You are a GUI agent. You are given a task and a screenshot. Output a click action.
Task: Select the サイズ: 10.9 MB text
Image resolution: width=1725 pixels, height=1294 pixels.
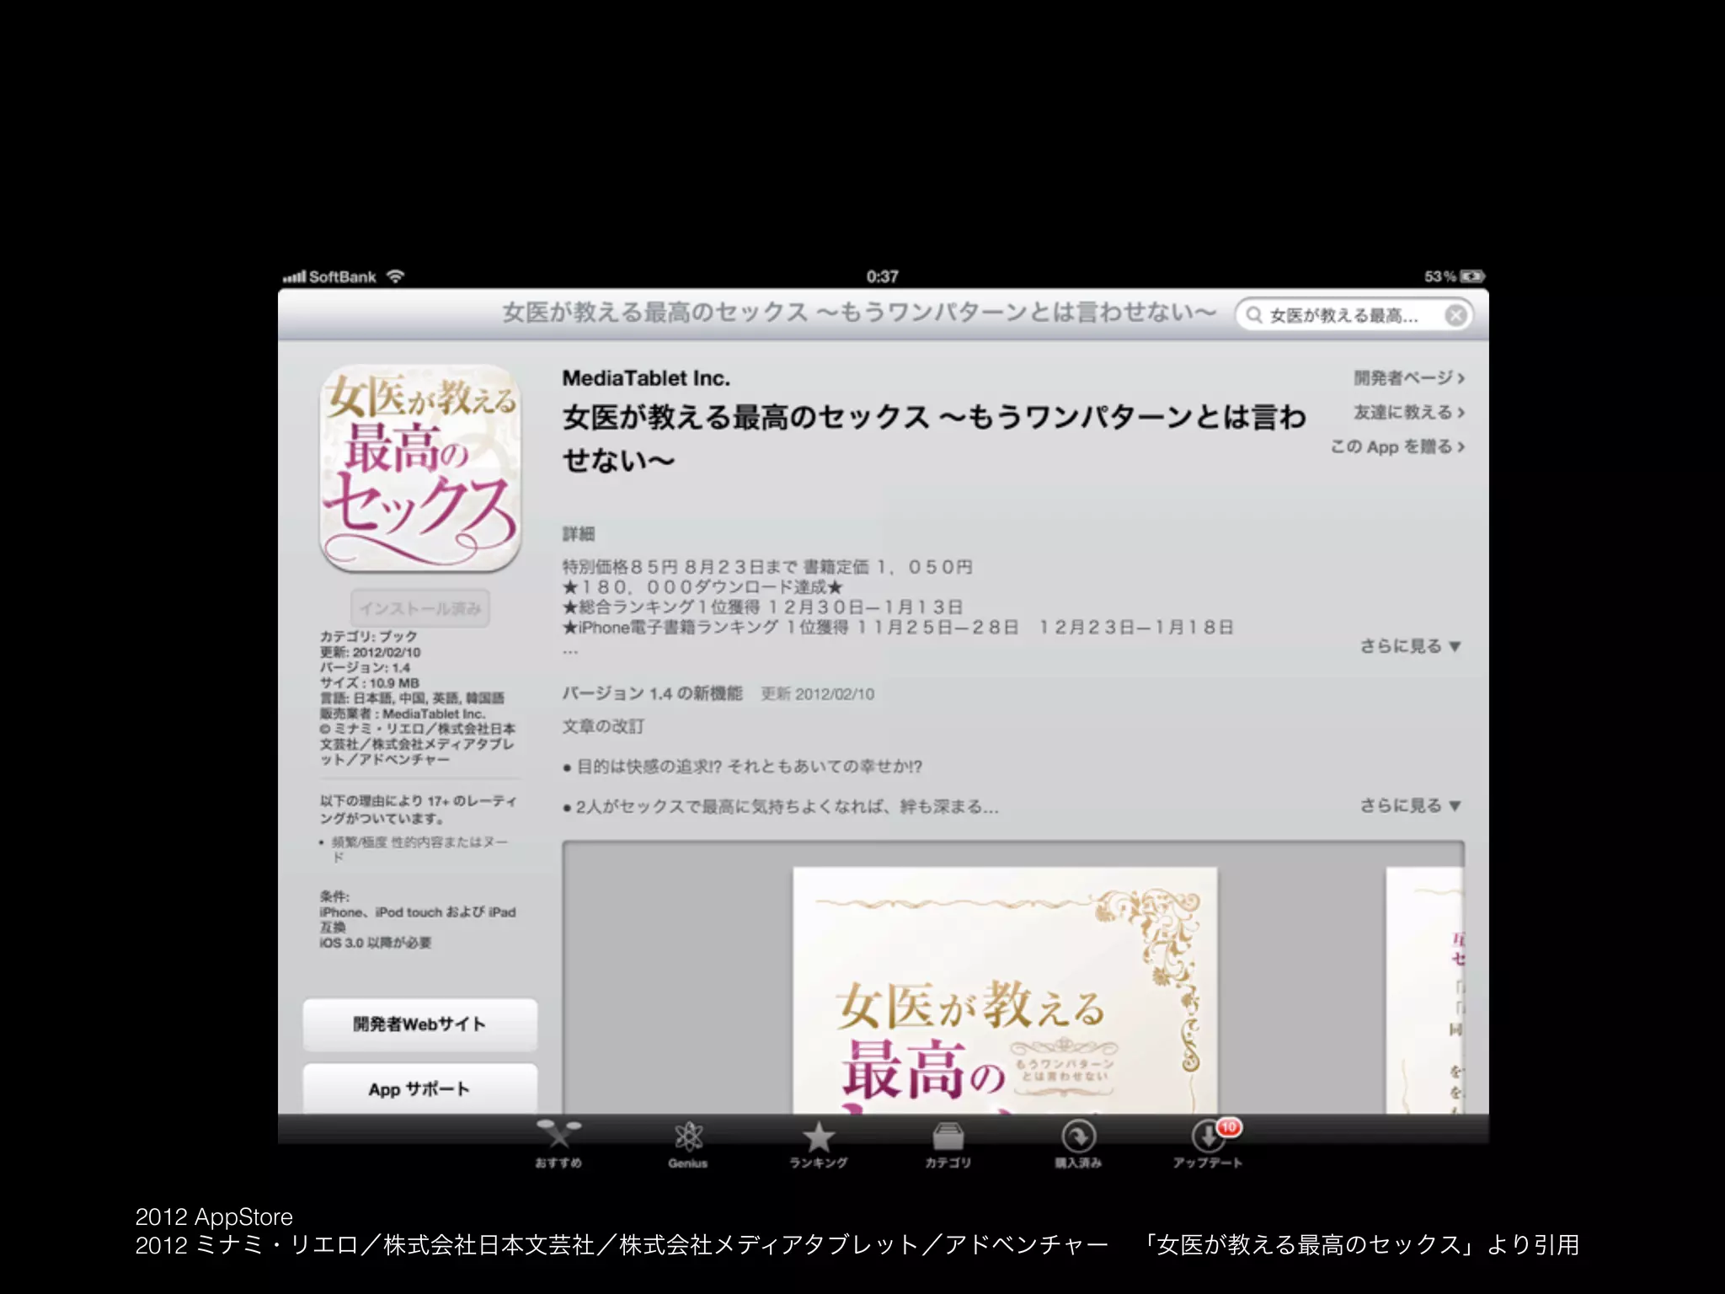(369, 682)
